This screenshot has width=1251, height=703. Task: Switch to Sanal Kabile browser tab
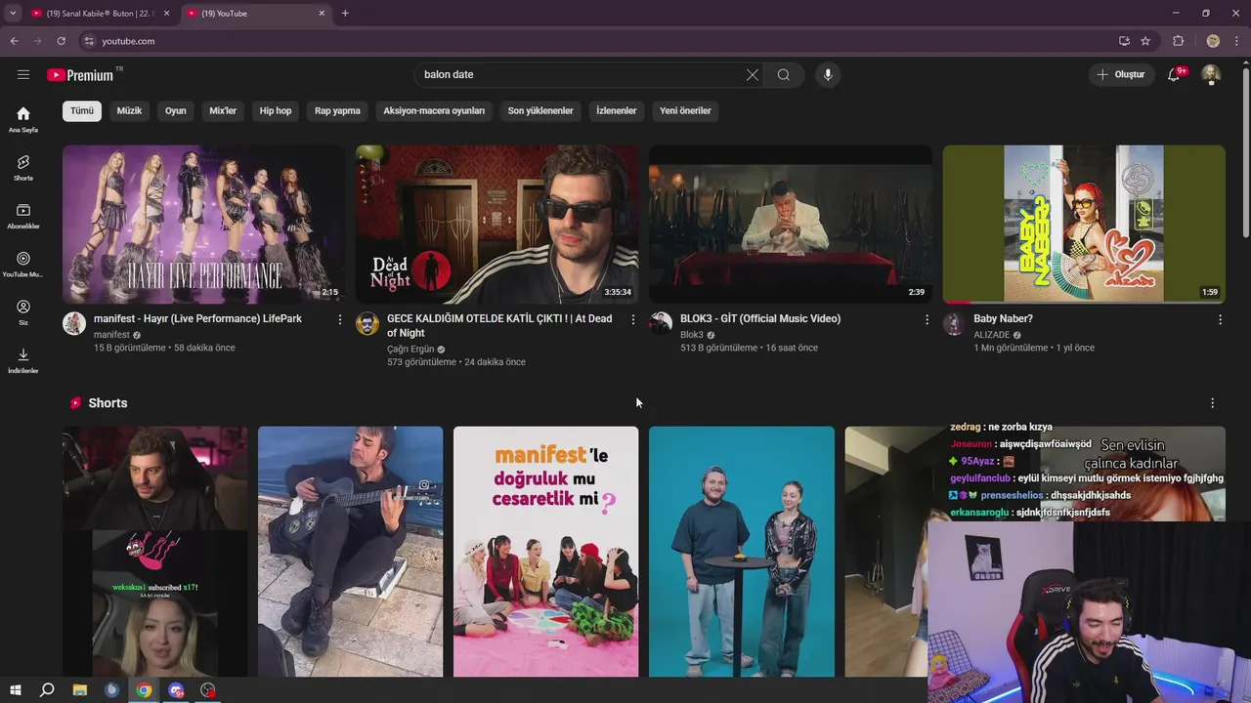[x=100, y=14]
